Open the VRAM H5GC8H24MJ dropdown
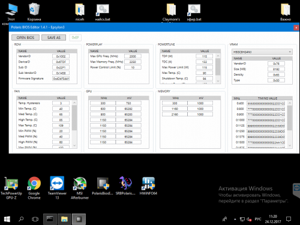The height and width of the screenshot is (225, 300). pos(262,52)
